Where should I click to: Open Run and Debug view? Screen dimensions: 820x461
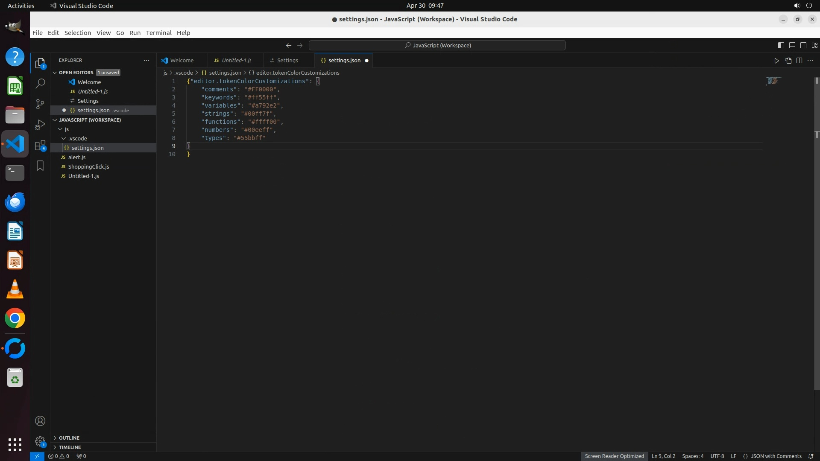(40, 125)
